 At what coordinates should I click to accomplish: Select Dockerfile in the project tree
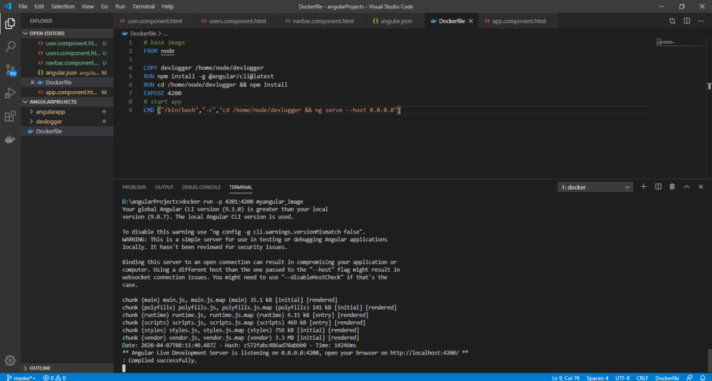[x=67, y=131]
